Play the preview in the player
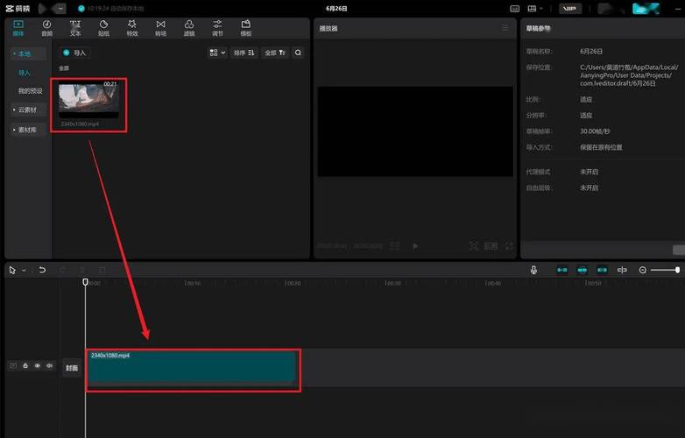This screenshot has width=685, height=438. [x=415, y=246]
